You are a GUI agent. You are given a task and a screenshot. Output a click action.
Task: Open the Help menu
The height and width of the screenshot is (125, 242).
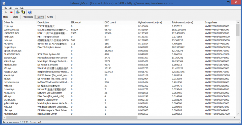pos(22,8)
